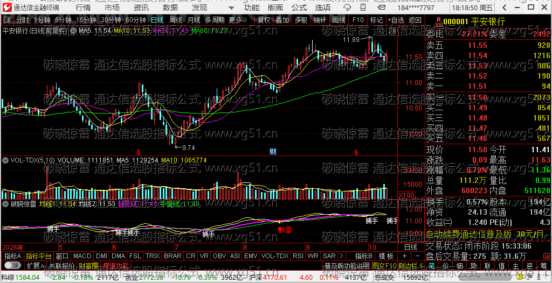The height and width of the screenshot is (283, 552).
Task: Click the red bar-chart icon beside 盘后交易量
Action: click(547, 255)
